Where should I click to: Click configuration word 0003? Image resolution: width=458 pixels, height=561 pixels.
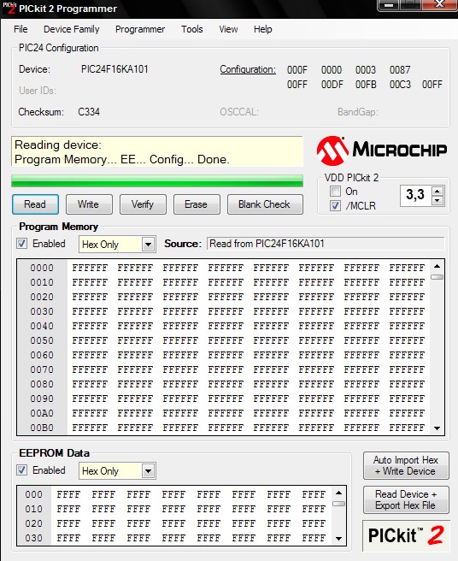click(366, 70)
